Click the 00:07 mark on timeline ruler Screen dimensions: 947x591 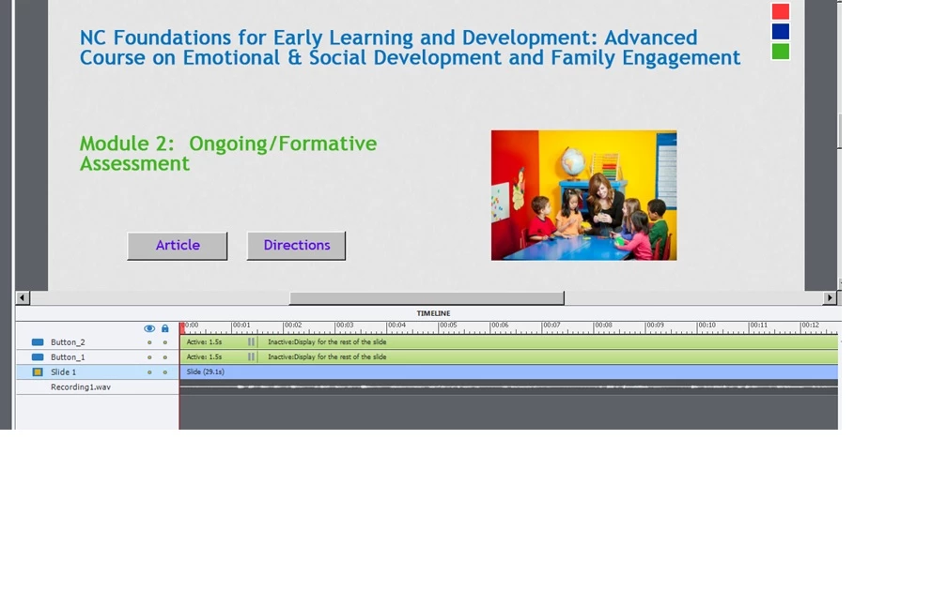pos(552,325)
